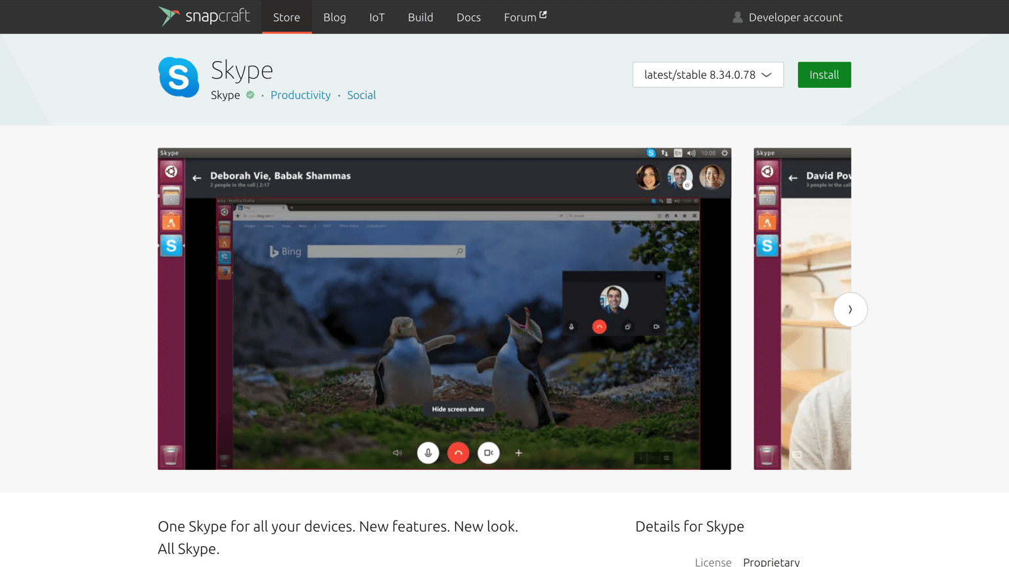This screenshot has width=1009, height=567.
Task: Click the camera icon in mini call window
Action: 656,326
